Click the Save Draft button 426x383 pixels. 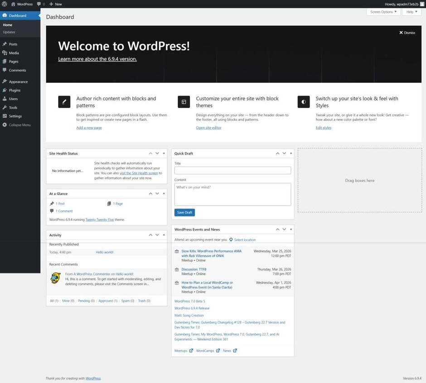(184, 213)
